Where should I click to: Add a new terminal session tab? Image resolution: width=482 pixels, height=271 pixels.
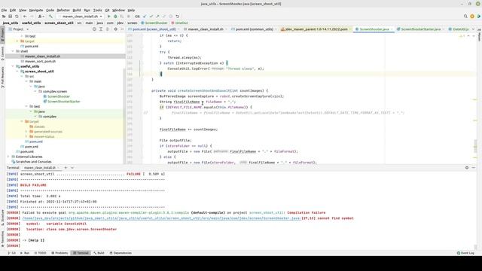click(66, 168)
